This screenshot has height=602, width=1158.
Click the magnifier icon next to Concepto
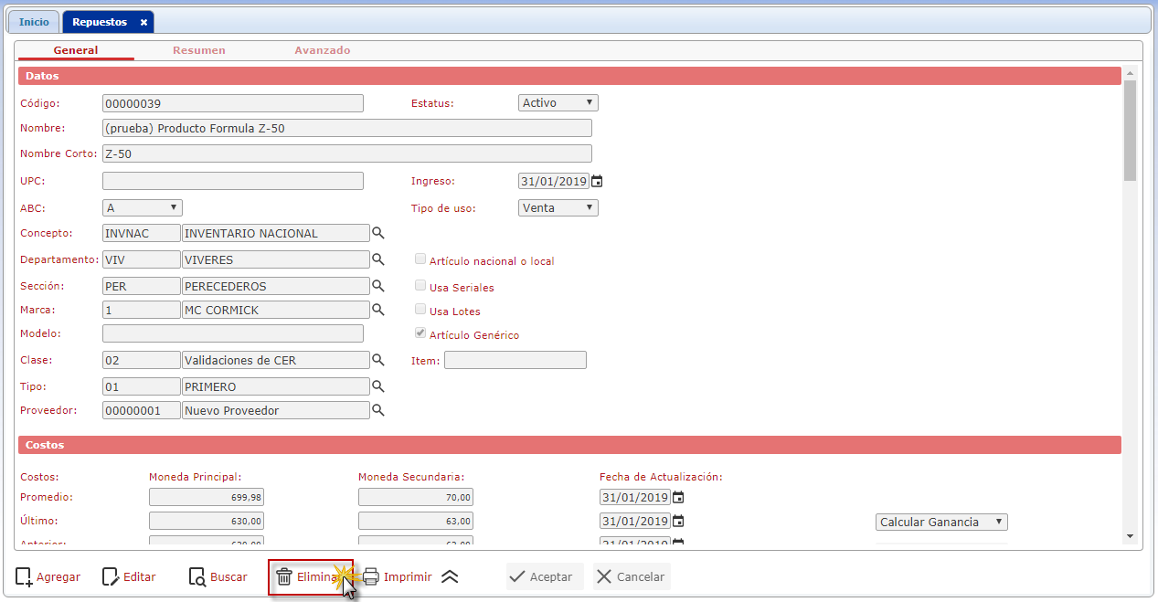[x=378, y=233]
